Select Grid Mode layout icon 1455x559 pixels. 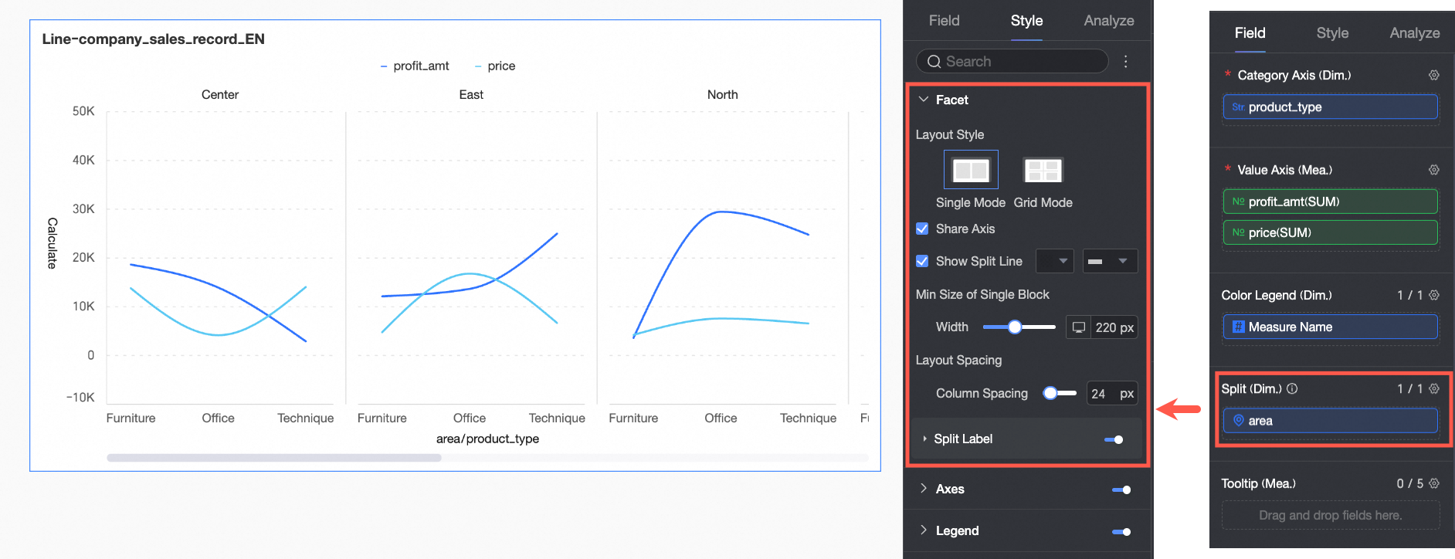tap(1043, 170)
